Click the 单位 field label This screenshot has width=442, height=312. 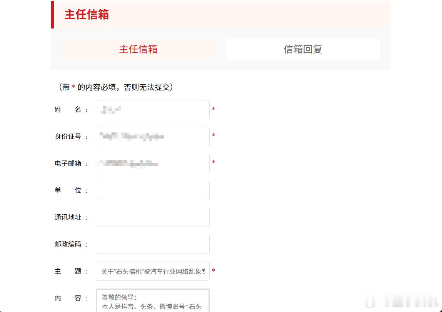click(71, 190)
